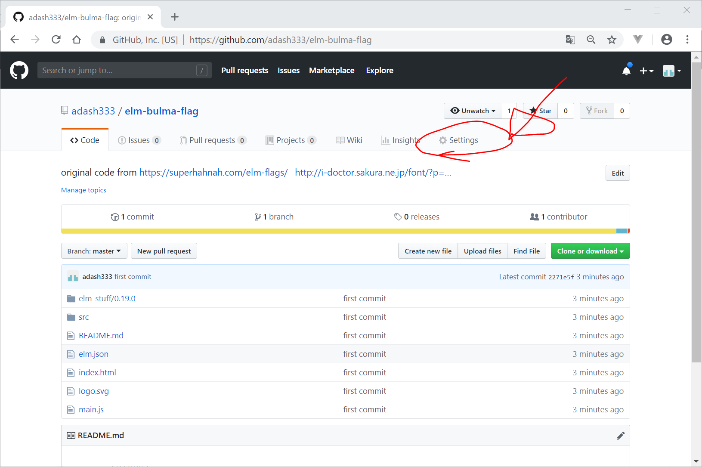Open Issues in top navbar
This screenshot has width=702, height=467.
click(288, 71)
